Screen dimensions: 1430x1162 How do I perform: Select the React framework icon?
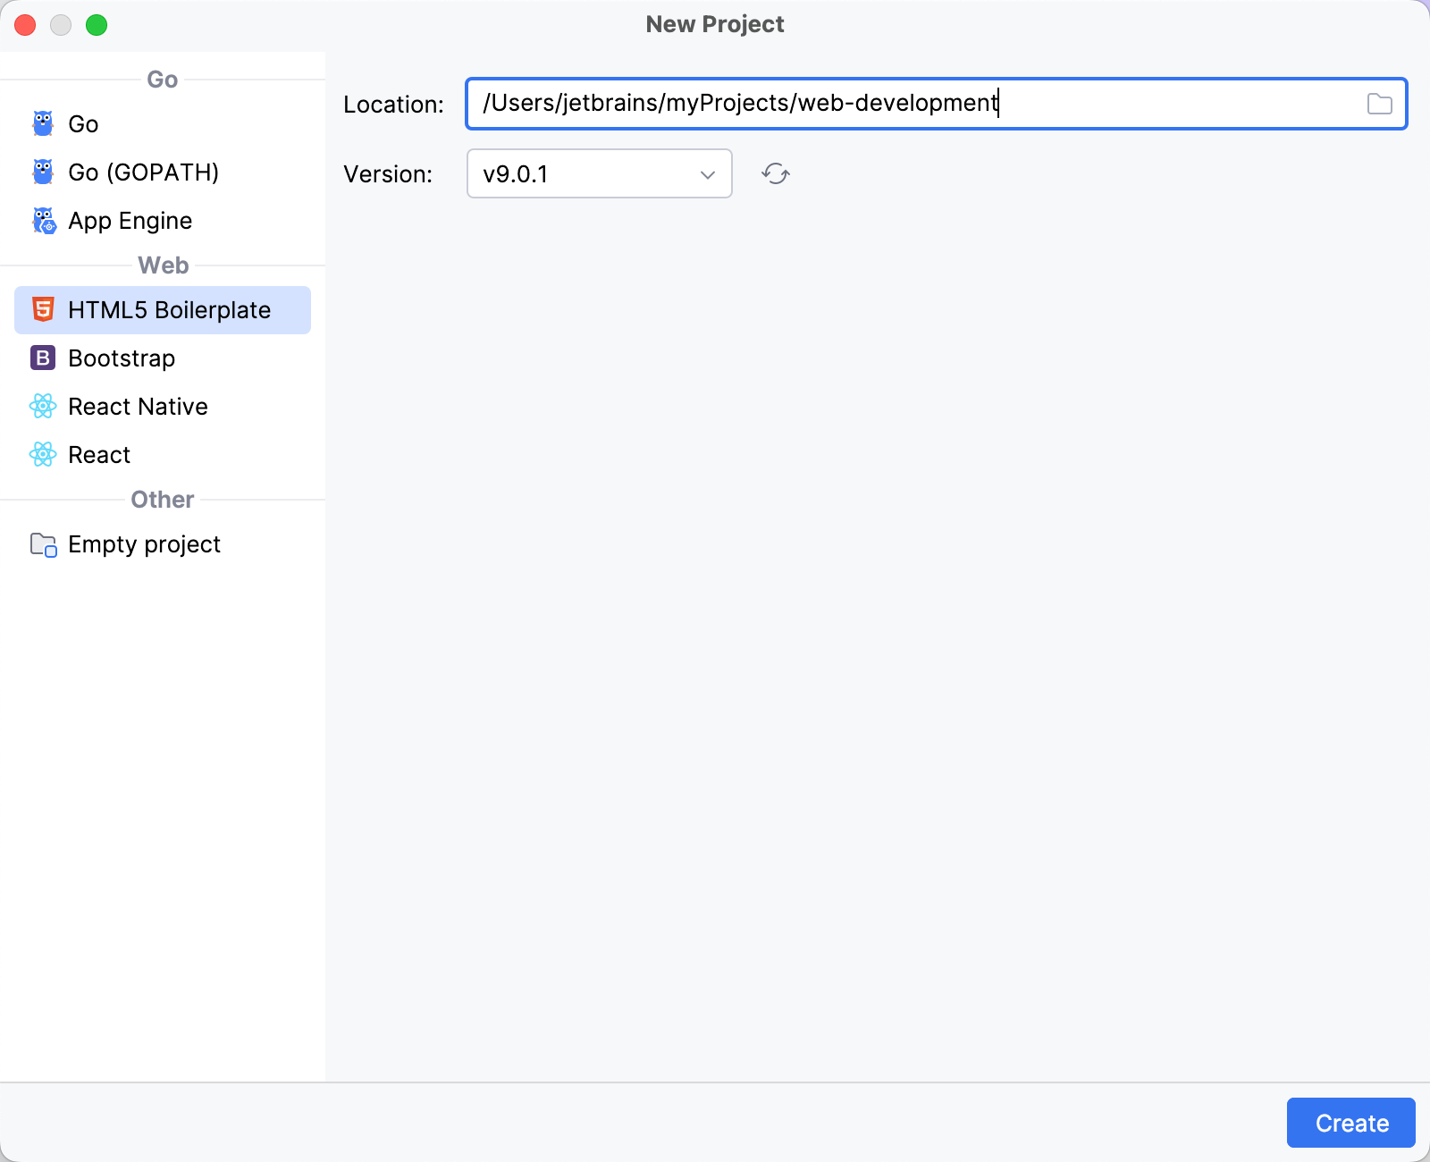coord(42,454)
